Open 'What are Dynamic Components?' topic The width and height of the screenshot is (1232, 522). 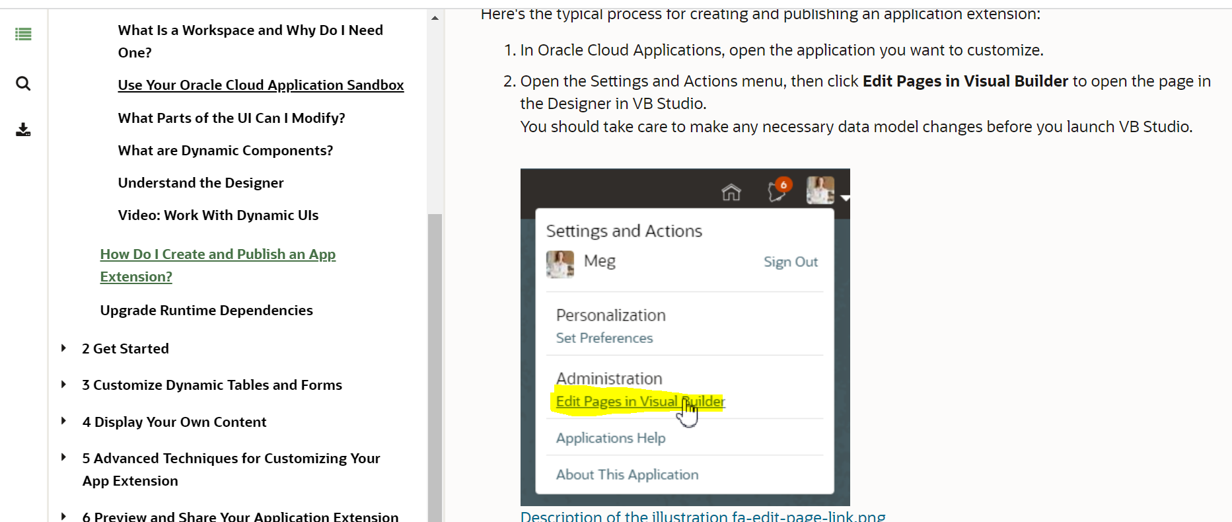(225, 151)
